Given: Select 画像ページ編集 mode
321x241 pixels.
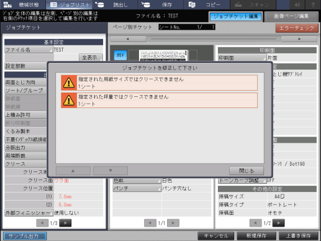Looking at the screenshot, I should coord(291,17).
